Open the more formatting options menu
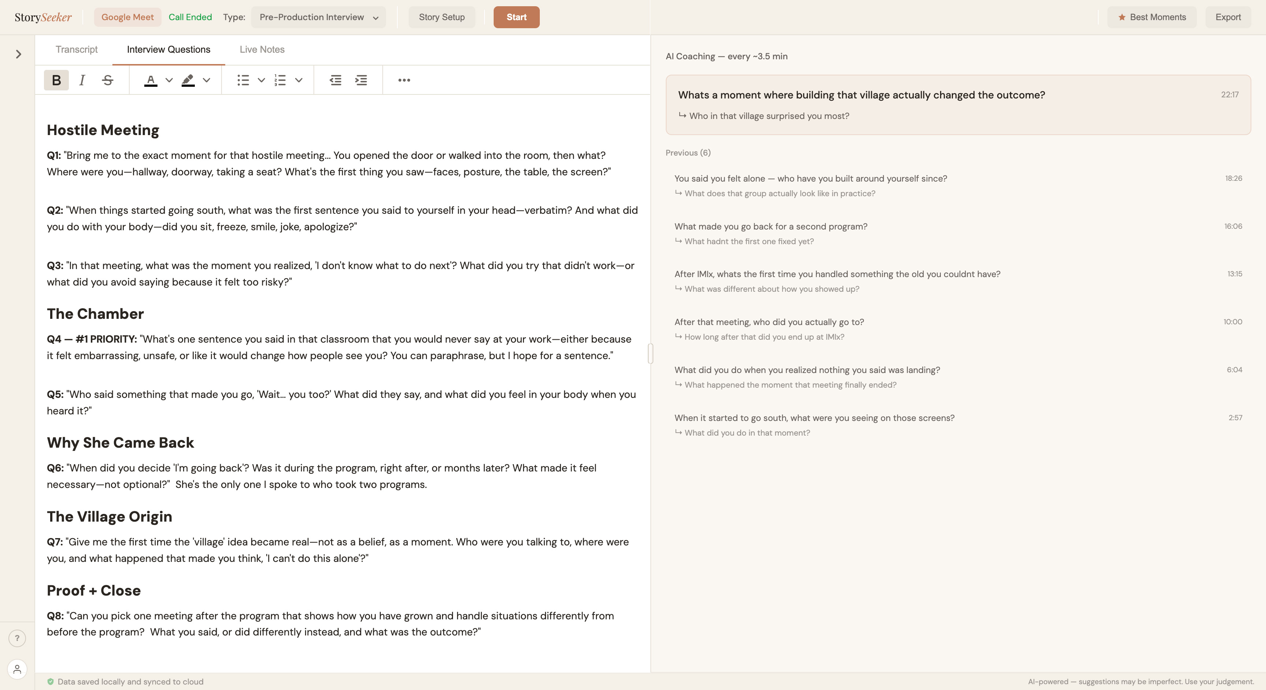The image size is (1266, 690). pyautogui.click(x=404, y=80)
